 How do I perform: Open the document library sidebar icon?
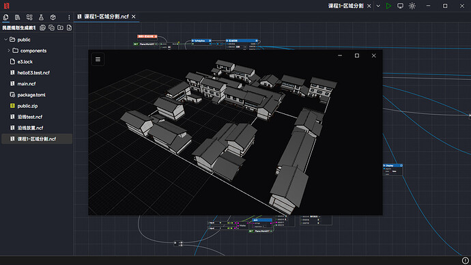point(18,17)
